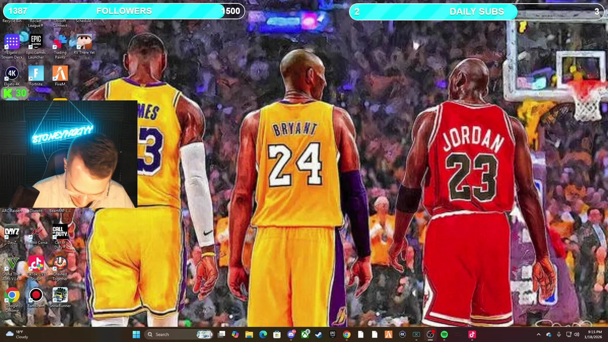Open the OBS icon with red dot on taskbar
The image size is (608, 342).
tap(430, 334)
